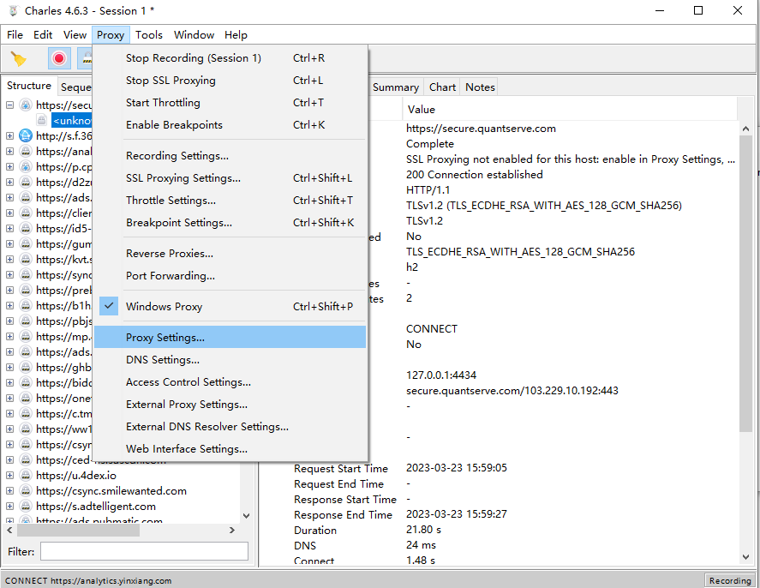Open DNS Settings... menu item

click(230, 360)
